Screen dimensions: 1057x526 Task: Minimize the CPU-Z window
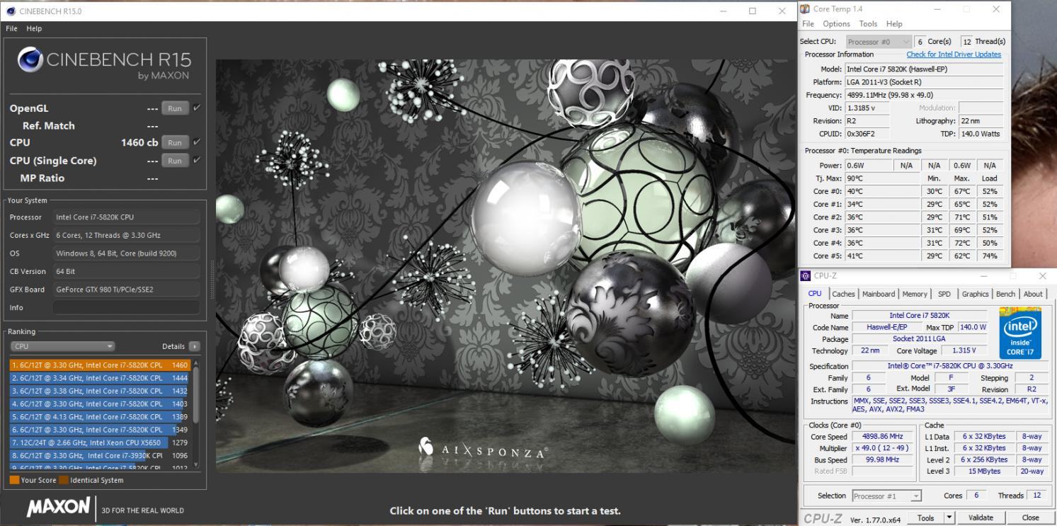[x=985, y=276]
